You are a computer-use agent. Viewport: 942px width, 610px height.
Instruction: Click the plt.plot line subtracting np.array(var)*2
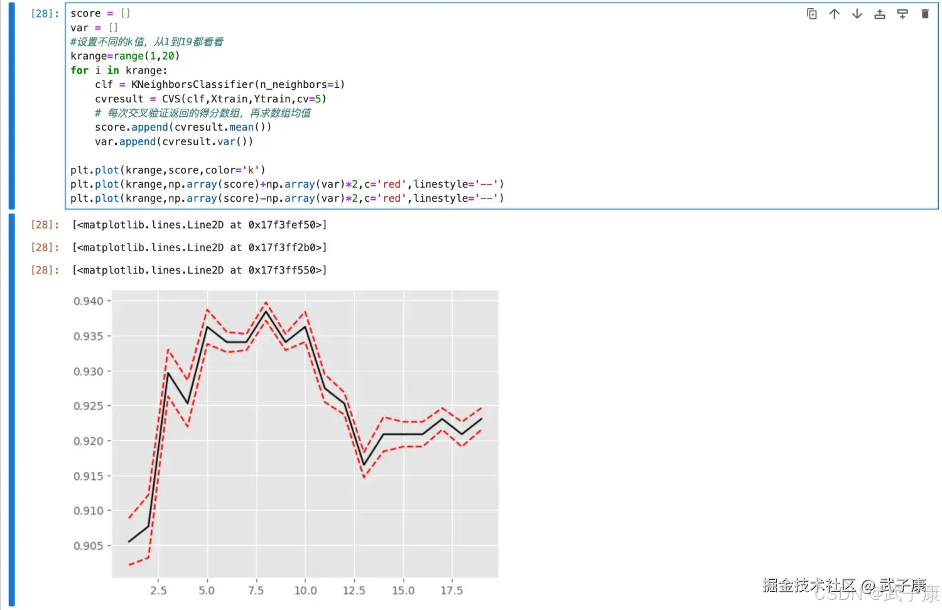click(287, 198)
